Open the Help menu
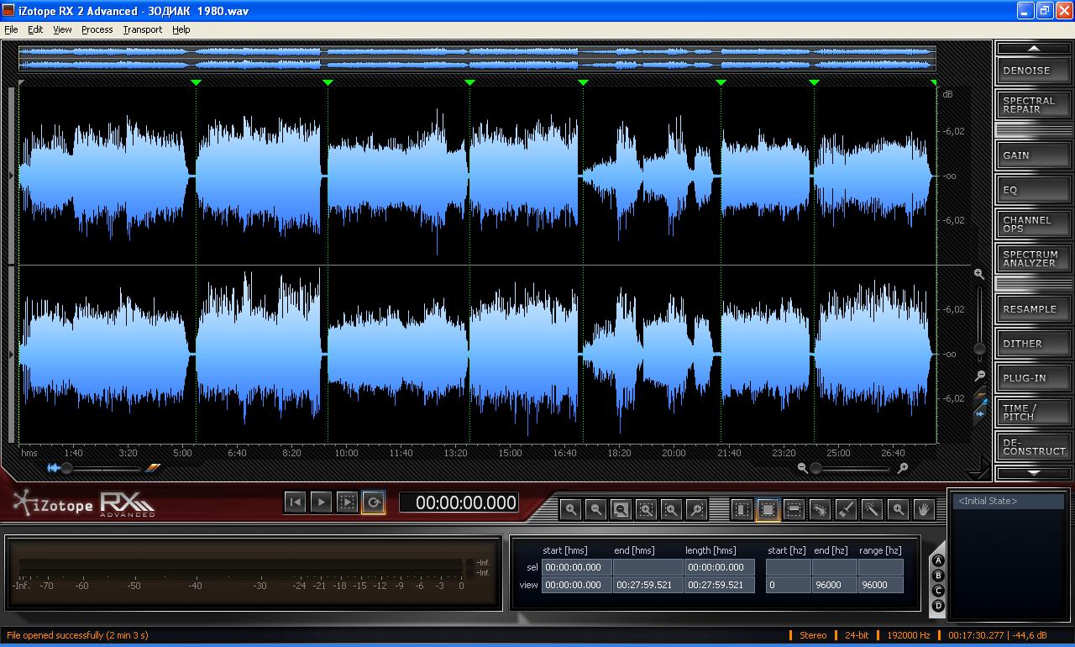 [181, 29]
